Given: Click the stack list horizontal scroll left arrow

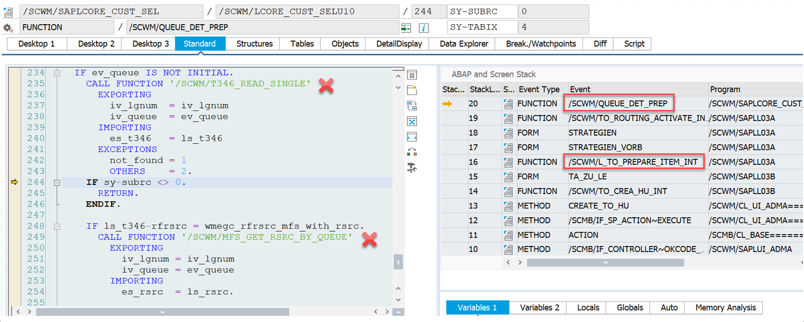Looking at the screenshot, I should point(509,262).
